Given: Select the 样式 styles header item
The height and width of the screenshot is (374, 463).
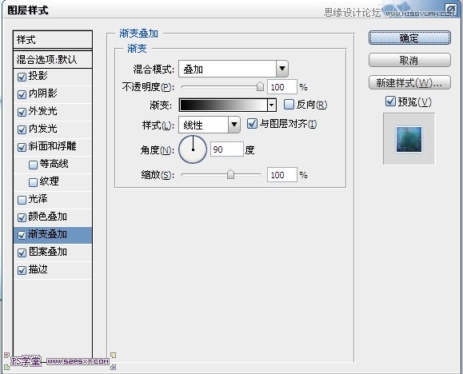Looking at the screenshot, I should pos(53,39).
